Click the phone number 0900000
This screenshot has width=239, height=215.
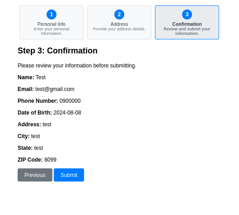70,101
